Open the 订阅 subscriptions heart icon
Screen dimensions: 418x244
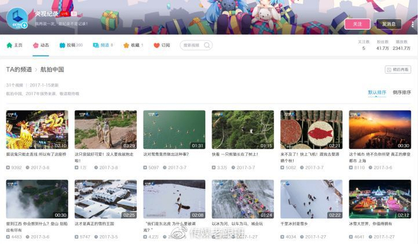point(157,45)
